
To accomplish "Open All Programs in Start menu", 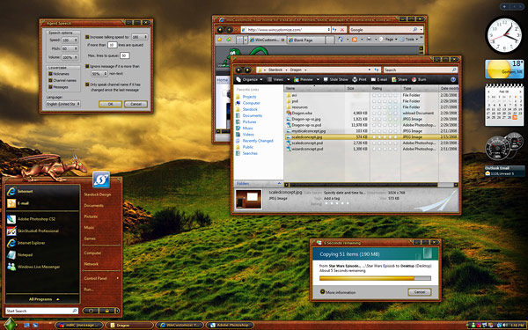I will 43,299.
